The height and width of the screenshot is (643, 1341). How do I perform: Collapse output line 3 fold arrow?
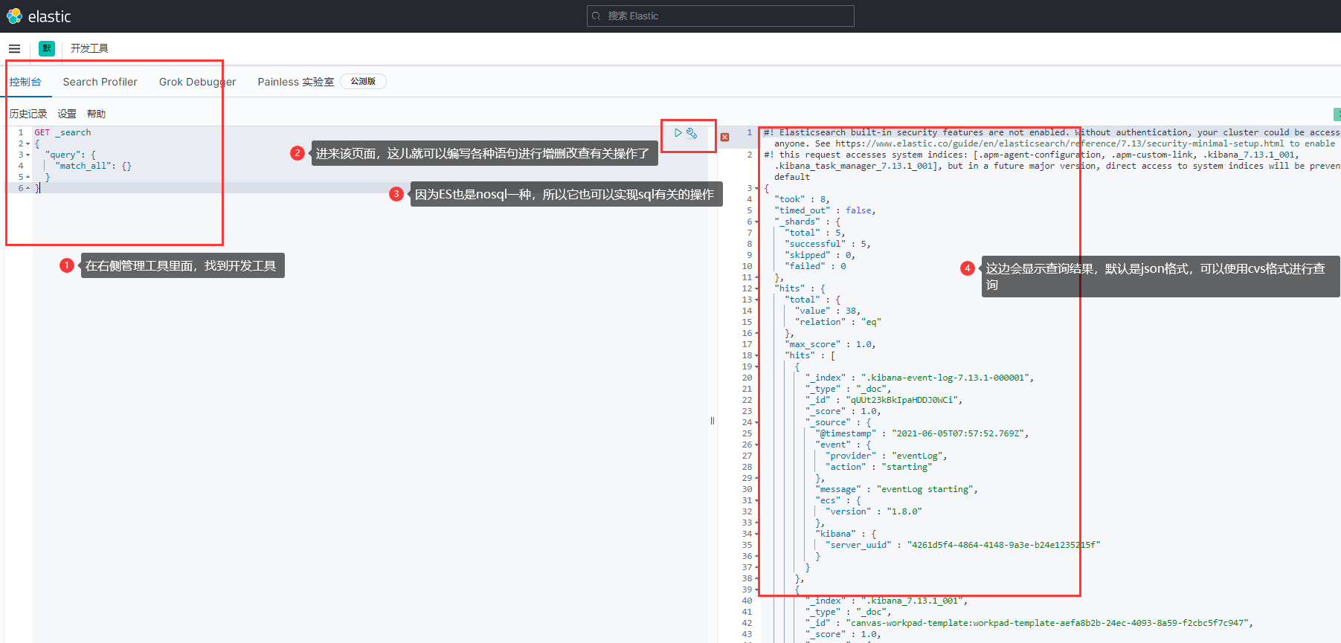[757, 189]
